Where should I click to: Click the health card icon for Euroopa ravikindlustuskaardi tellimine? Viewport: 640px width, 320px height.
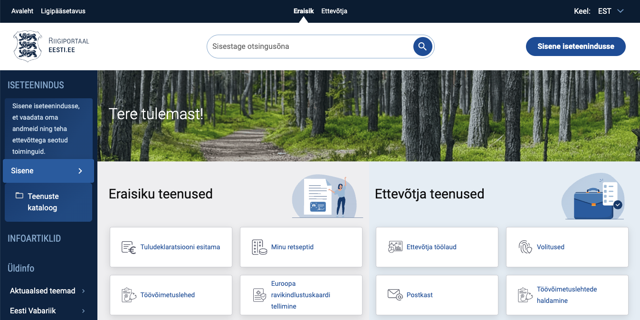pyautogui.click(x=259, y=295)
